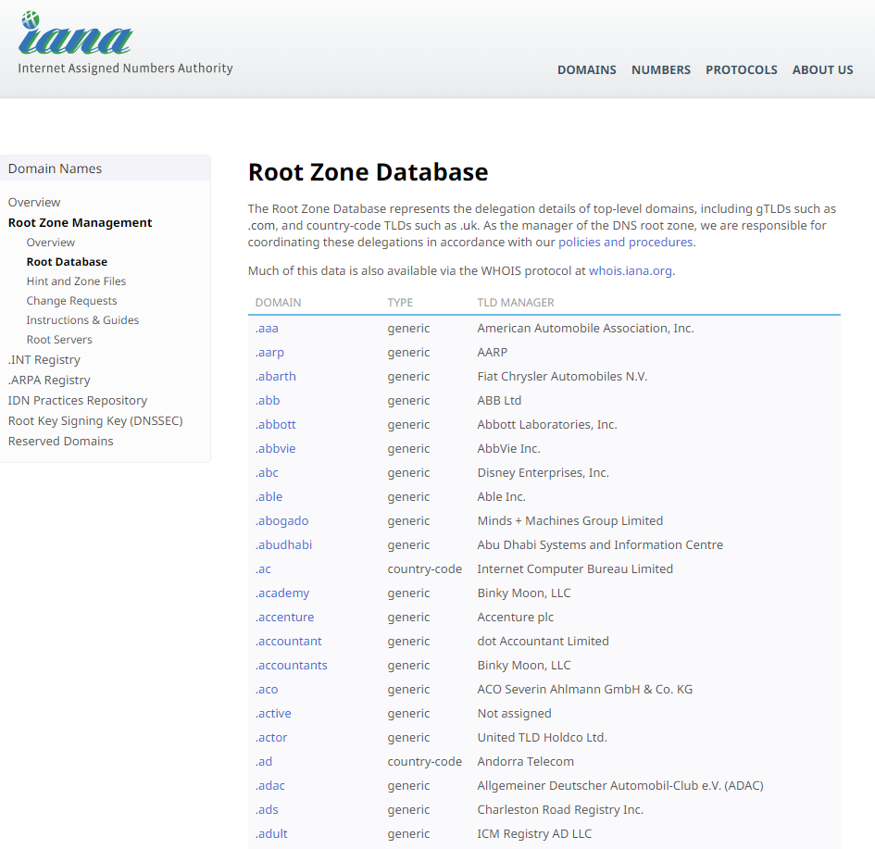Click 'Not assigned' manager cell
This screenshot has width=875, height=849.
coord(514,714)
